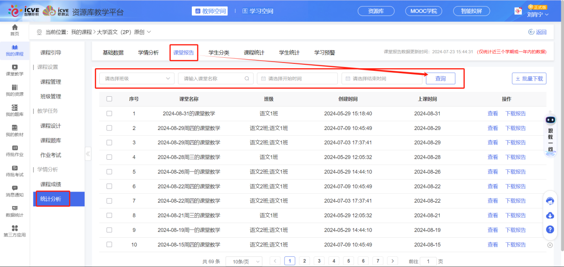Check the checkbox for row 3

(109, 142)
